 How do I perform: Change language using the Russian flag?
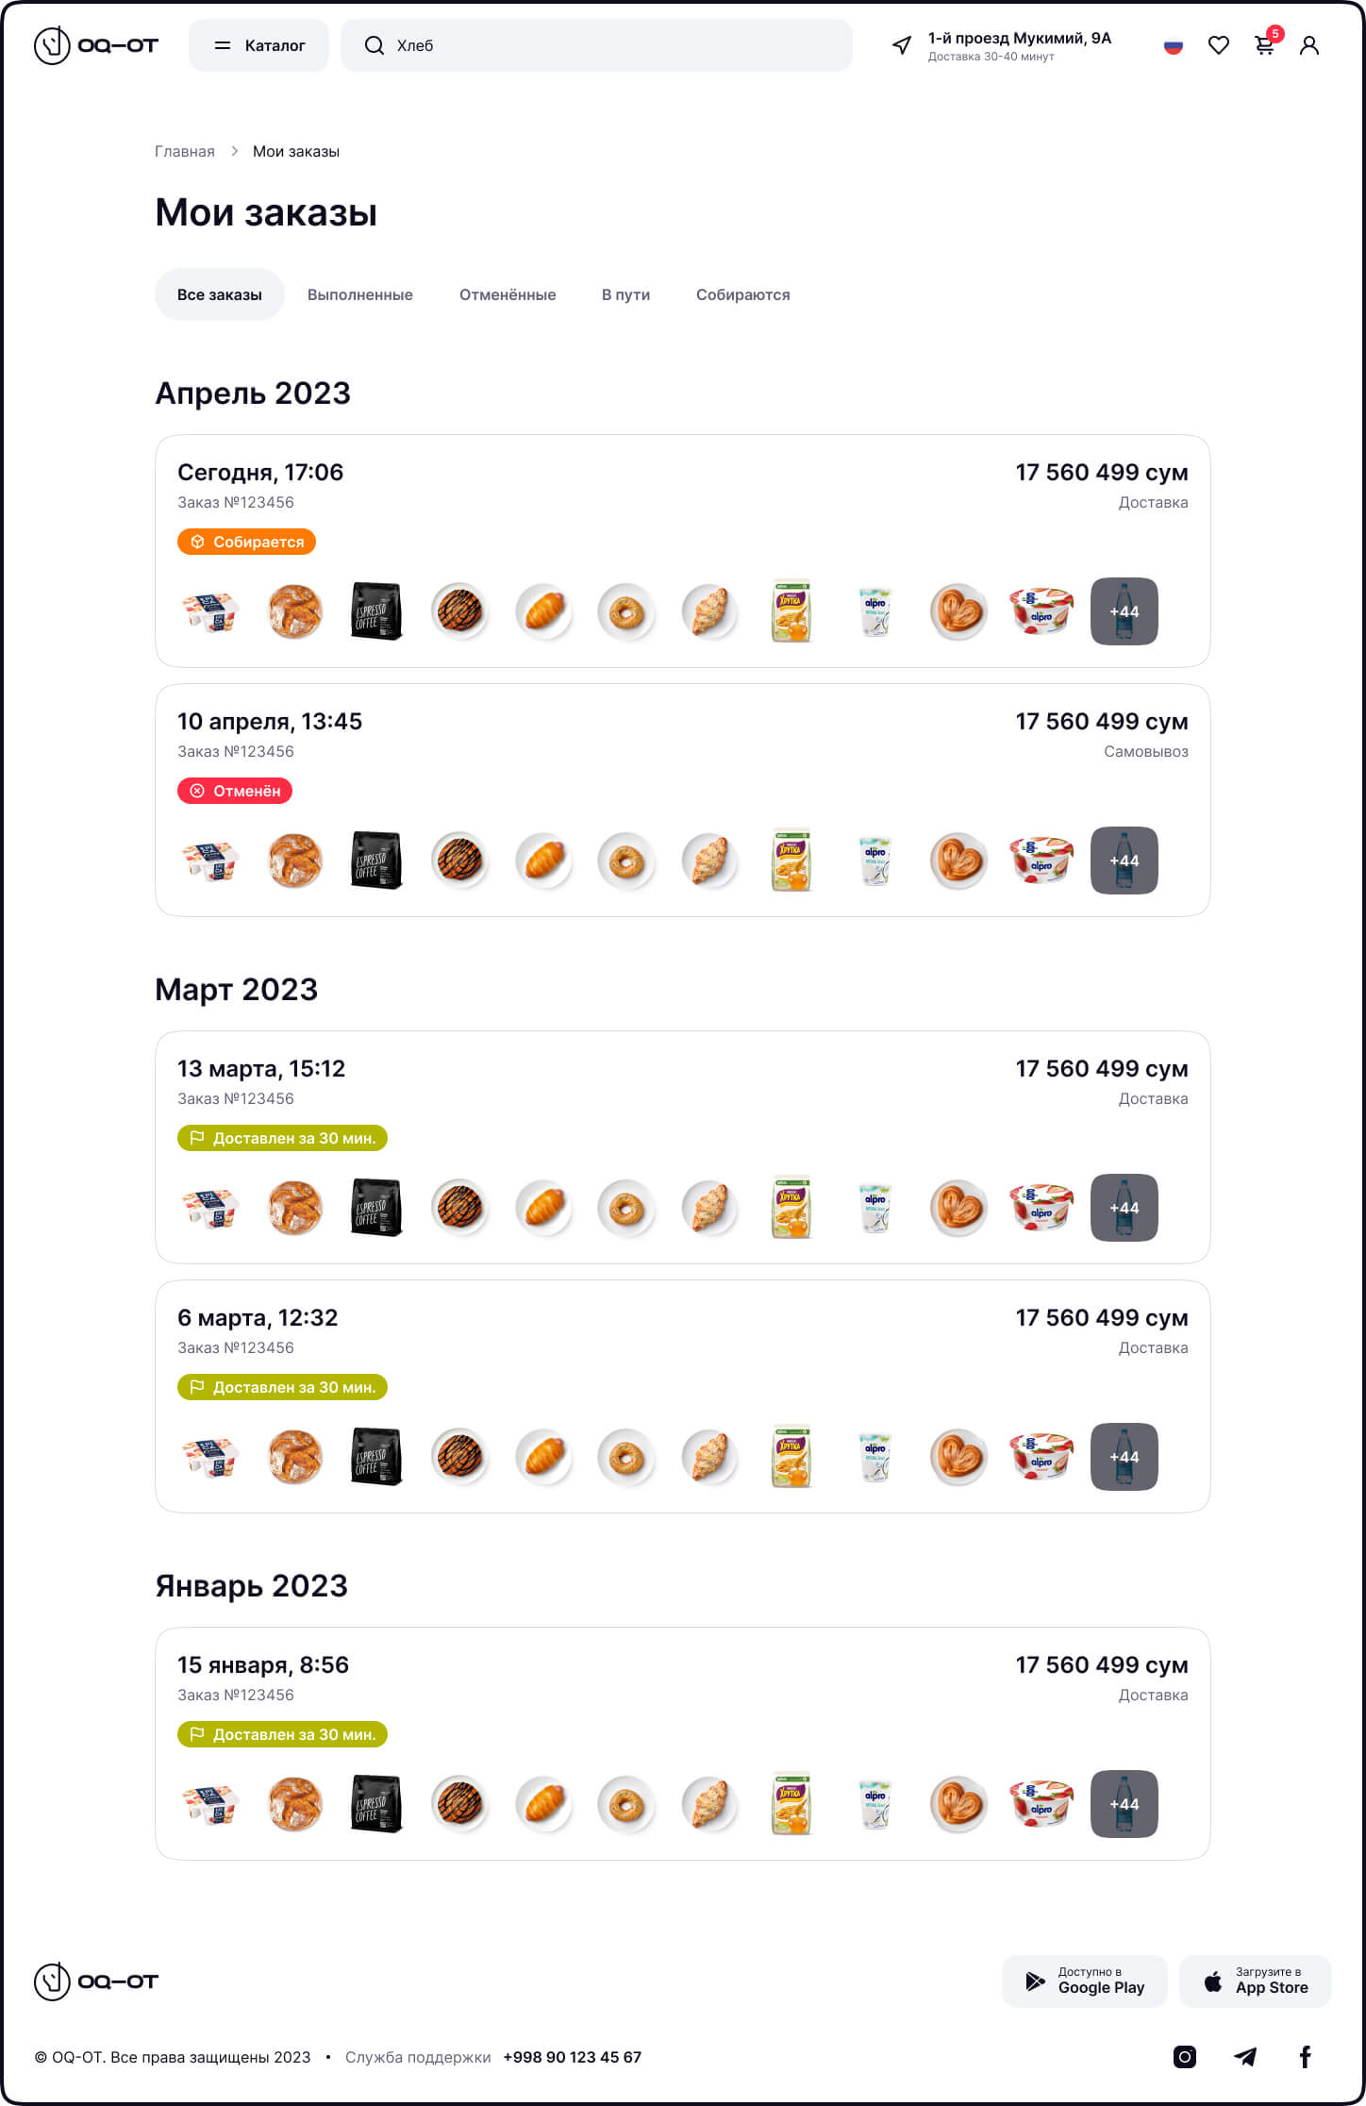tap(1173, 45)
